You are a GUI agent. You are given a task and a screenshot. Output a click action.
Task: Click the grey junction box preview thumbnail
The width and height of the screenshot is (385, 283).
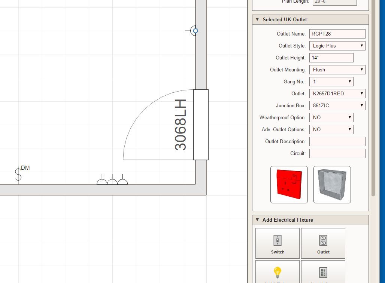(332, 185)
